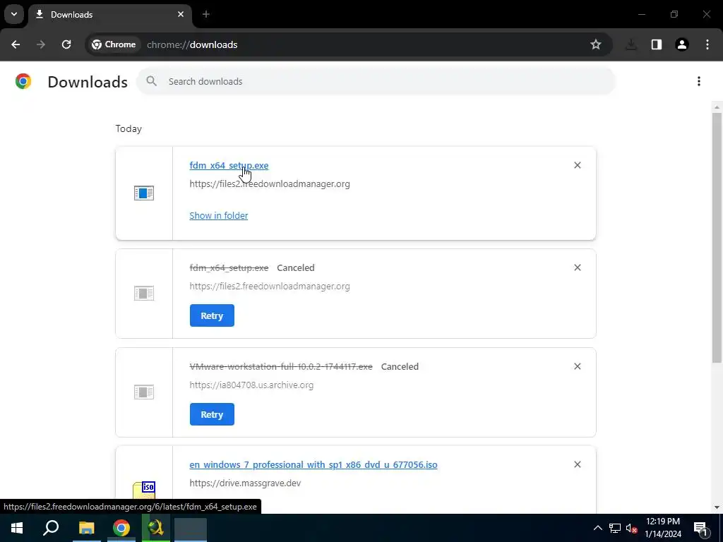This screenshot has width=723, height=542.
Task: Remove the canceled fdm_x64_setup.exe entry
Action: click(x=578, y=267)
